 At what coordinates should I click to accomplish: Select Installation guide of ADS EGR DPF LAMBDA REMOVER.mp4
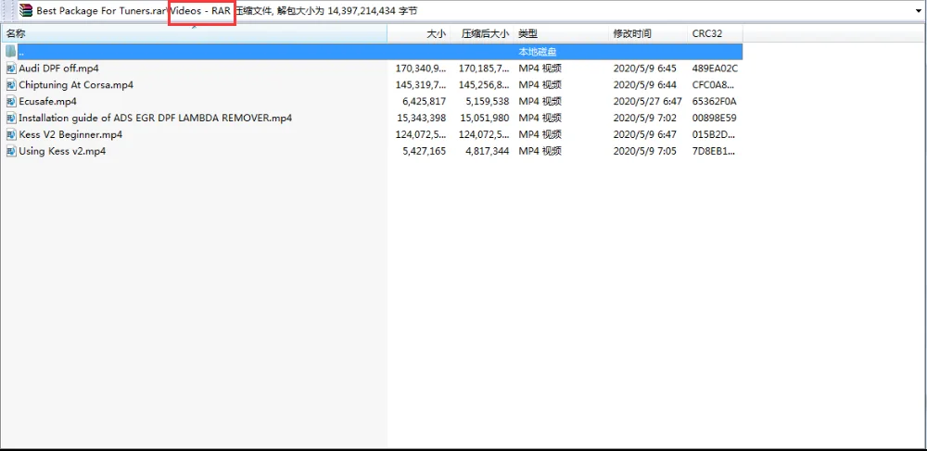(156, 118)
